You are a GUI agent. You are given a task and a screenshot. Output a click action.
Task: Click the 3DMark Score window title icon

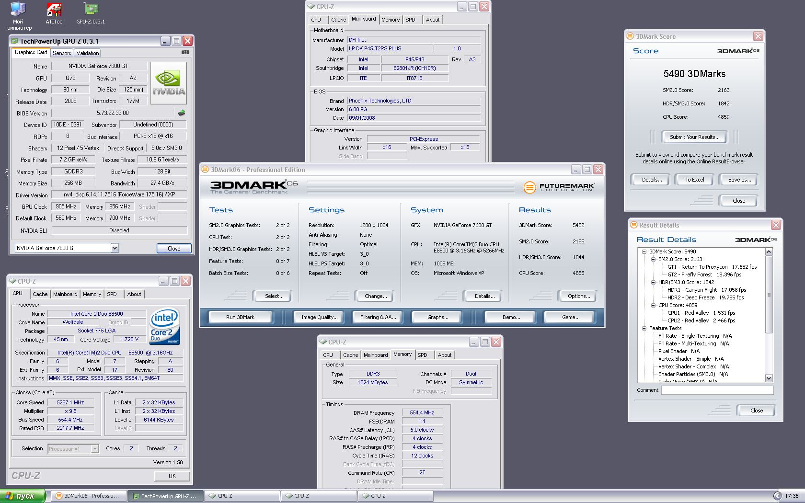pos(631,36)
